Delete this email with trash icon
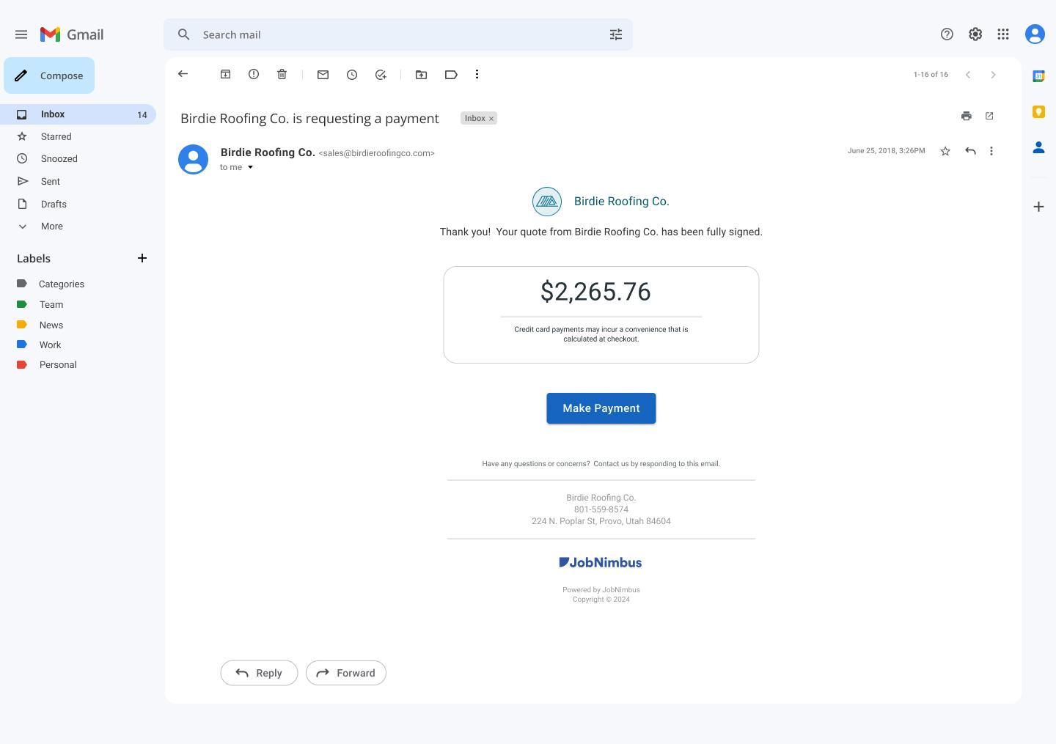Image resolution: width=1056 pixels, height=744 pixels. pos(282,74)
